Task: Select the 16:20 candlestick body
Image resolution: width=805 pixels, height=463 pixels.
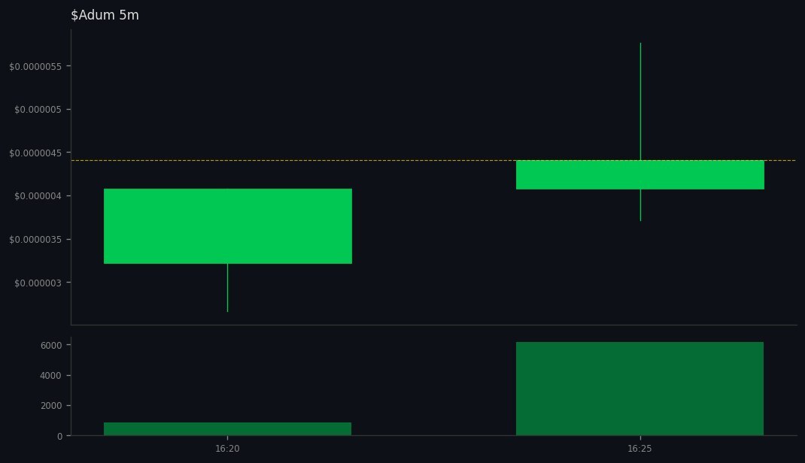Action: (228, 226)
